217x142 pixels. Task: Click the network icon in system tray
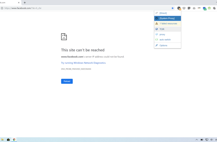click(x=207, y=140)
